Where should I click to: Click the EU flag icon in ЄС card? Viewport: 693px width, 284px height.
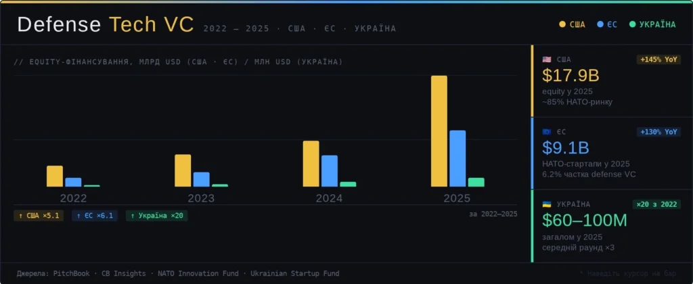coord(547,132)
